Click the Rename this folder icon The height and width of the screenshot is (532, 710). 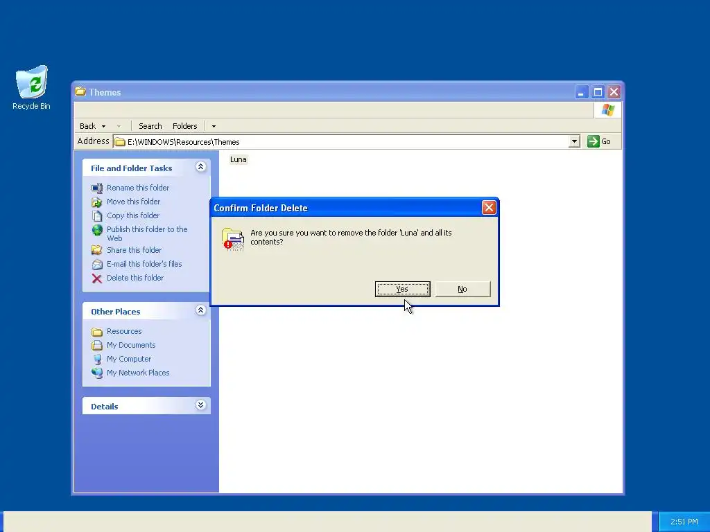[97, 188]
